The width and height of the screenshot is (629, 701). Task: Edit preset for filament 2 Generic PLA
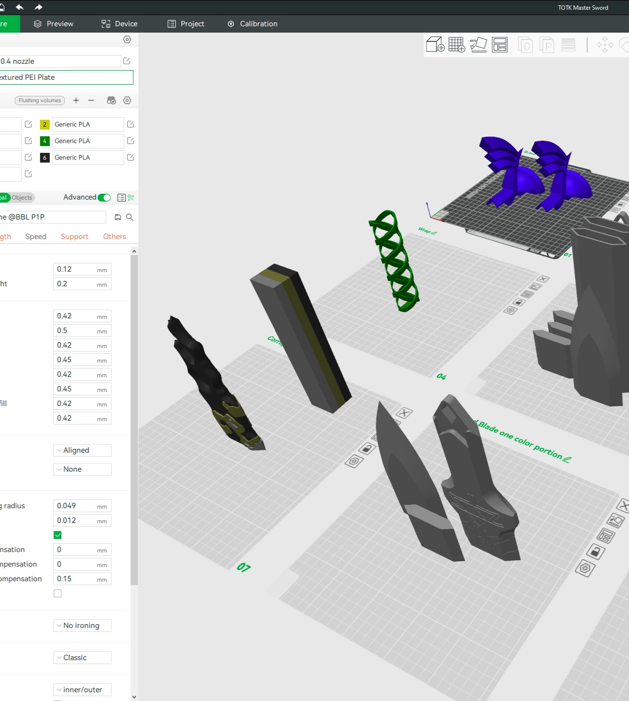(130, 124)
